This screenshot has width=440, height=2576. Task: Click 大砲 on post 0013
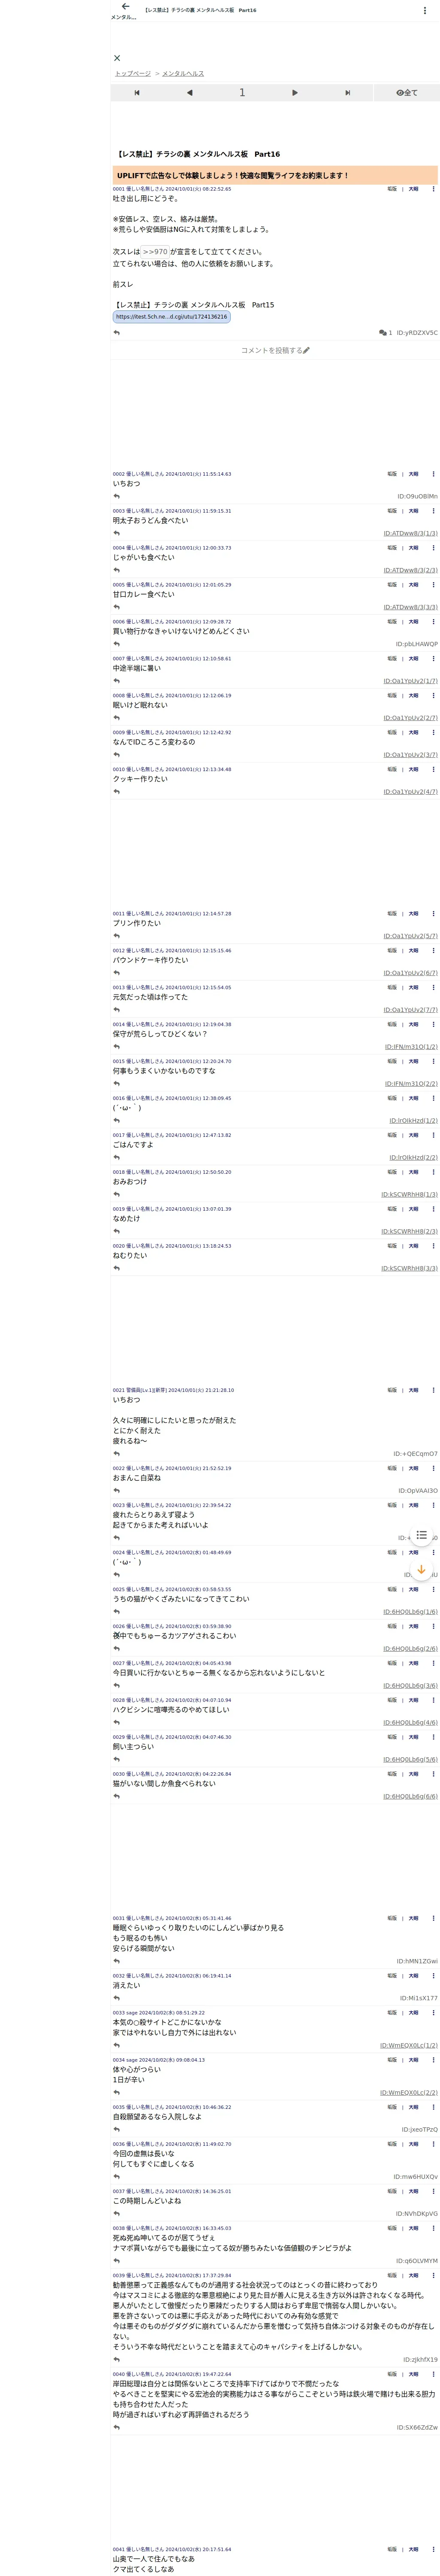413,988
